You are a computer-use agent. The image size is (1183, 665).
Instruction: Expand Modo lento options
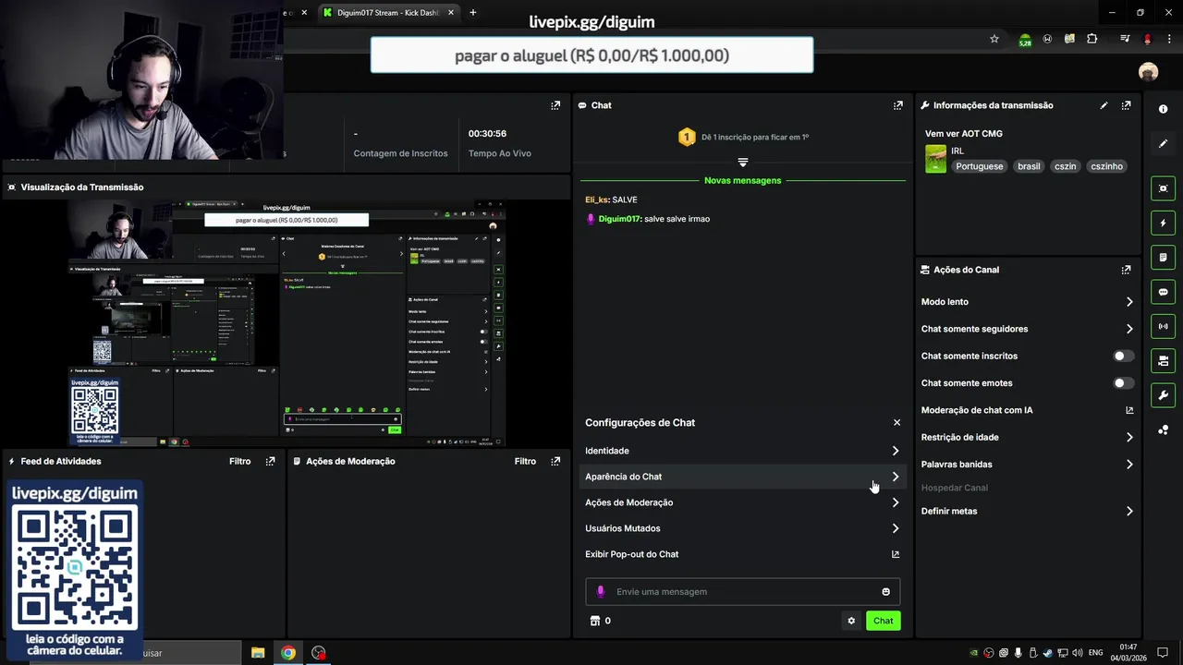pyautogui.click(x=1027, y=302)
